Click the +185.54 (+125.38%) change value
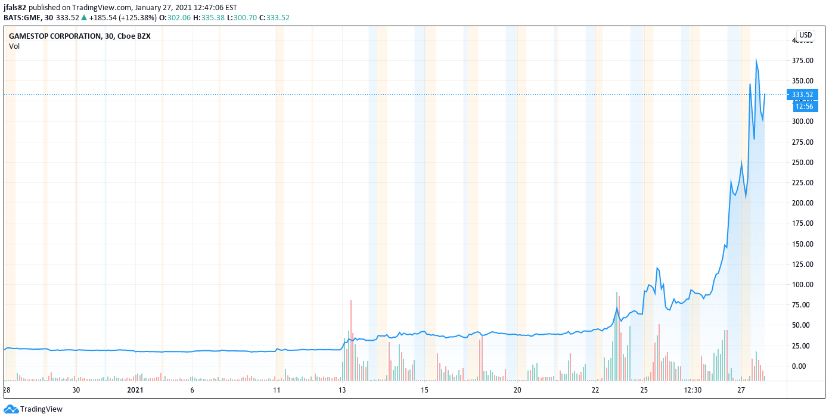This screenshot has height=420, width=829. [122, 18]
